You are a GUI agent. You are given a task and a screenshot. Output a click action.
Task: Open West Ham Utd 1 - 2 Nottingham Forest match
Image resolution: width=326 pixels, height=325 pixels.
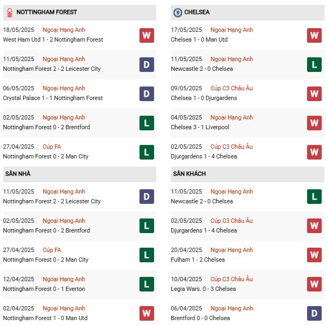point(52,39)
